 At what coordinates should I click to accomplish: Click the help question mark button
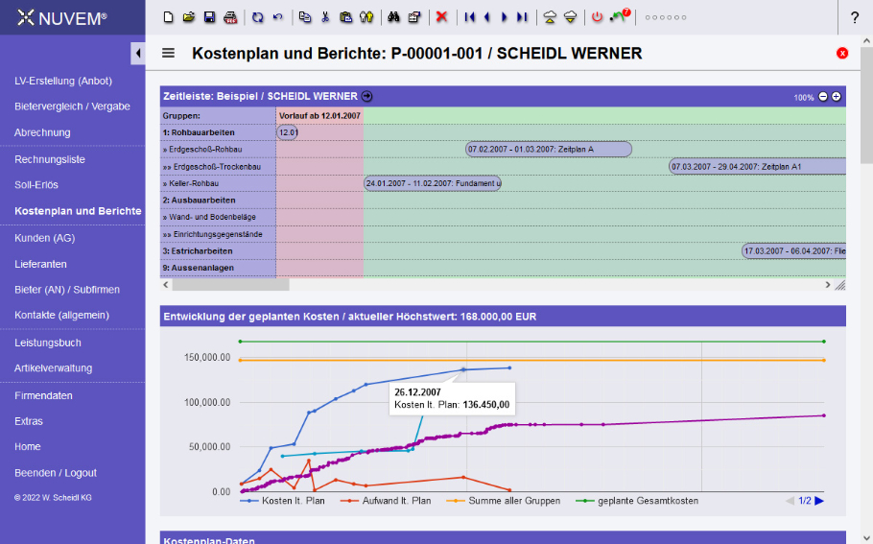854,17
